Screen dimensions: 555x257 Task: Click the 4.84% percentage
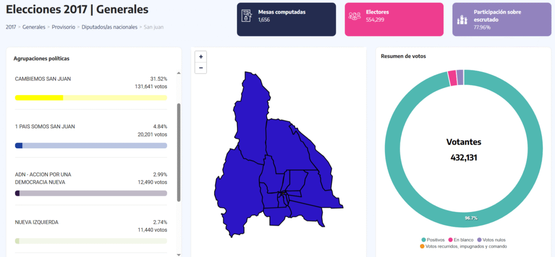(x=160, y=127)
